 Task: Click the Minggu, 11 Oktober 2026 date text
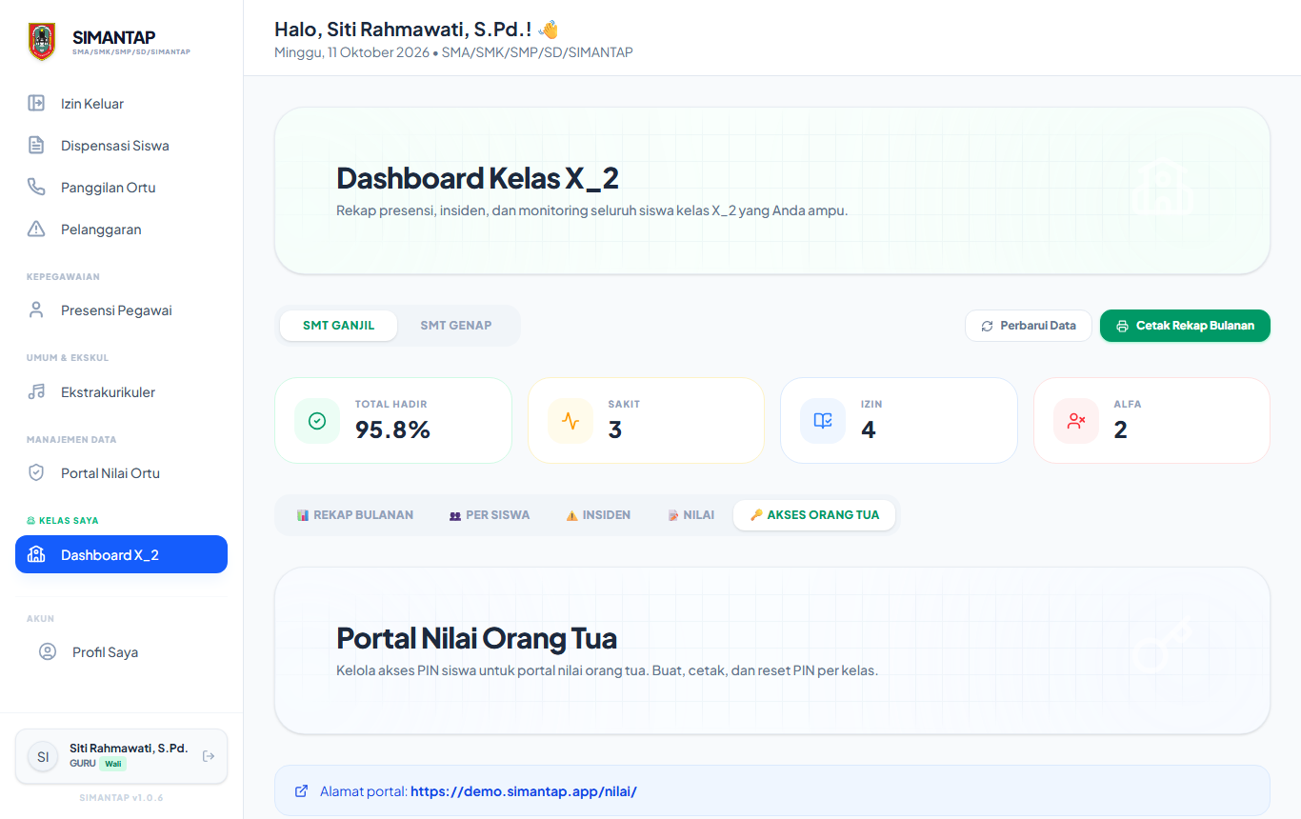[x=351, y=52]
